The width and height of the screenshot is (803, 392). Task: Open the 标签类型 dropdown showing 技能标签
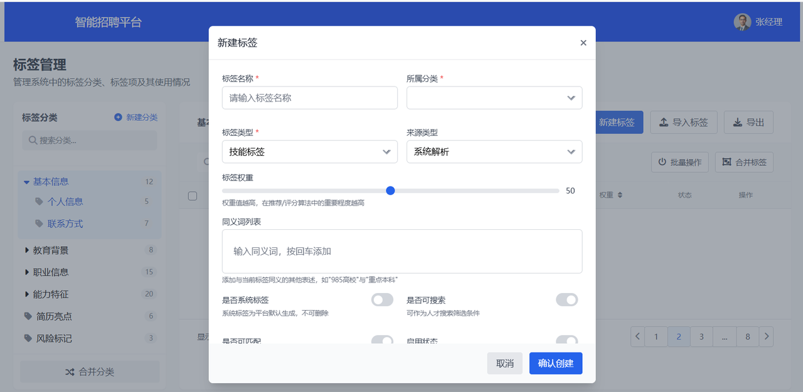click(310, 152)
